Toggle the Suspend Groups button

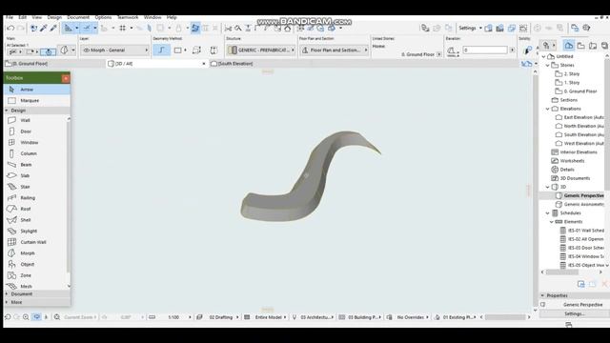click(195, 28)
